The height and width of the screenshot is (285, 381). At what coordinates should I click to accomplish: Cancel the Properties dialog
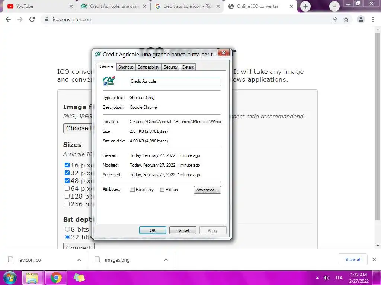pyautogui.click(x=183, y=230)
